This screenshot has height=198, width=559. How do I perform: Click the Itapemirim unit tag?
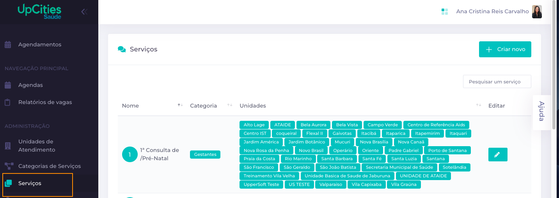coord(428,133)
